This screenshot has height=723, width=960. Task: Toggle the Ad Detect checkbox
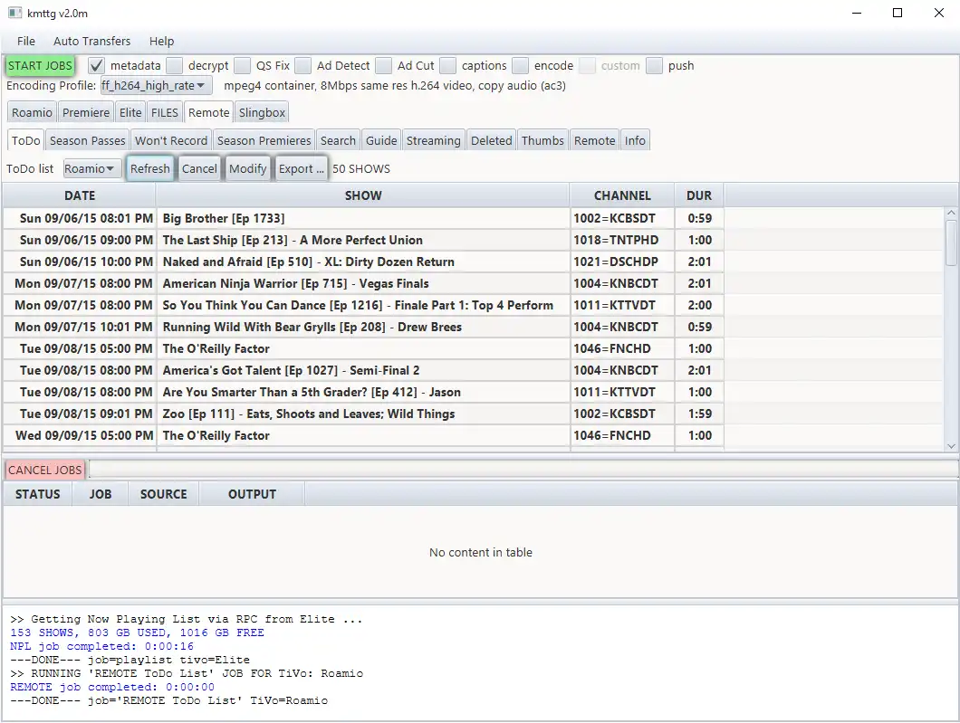pyautogui.click(x=303, y=66)
